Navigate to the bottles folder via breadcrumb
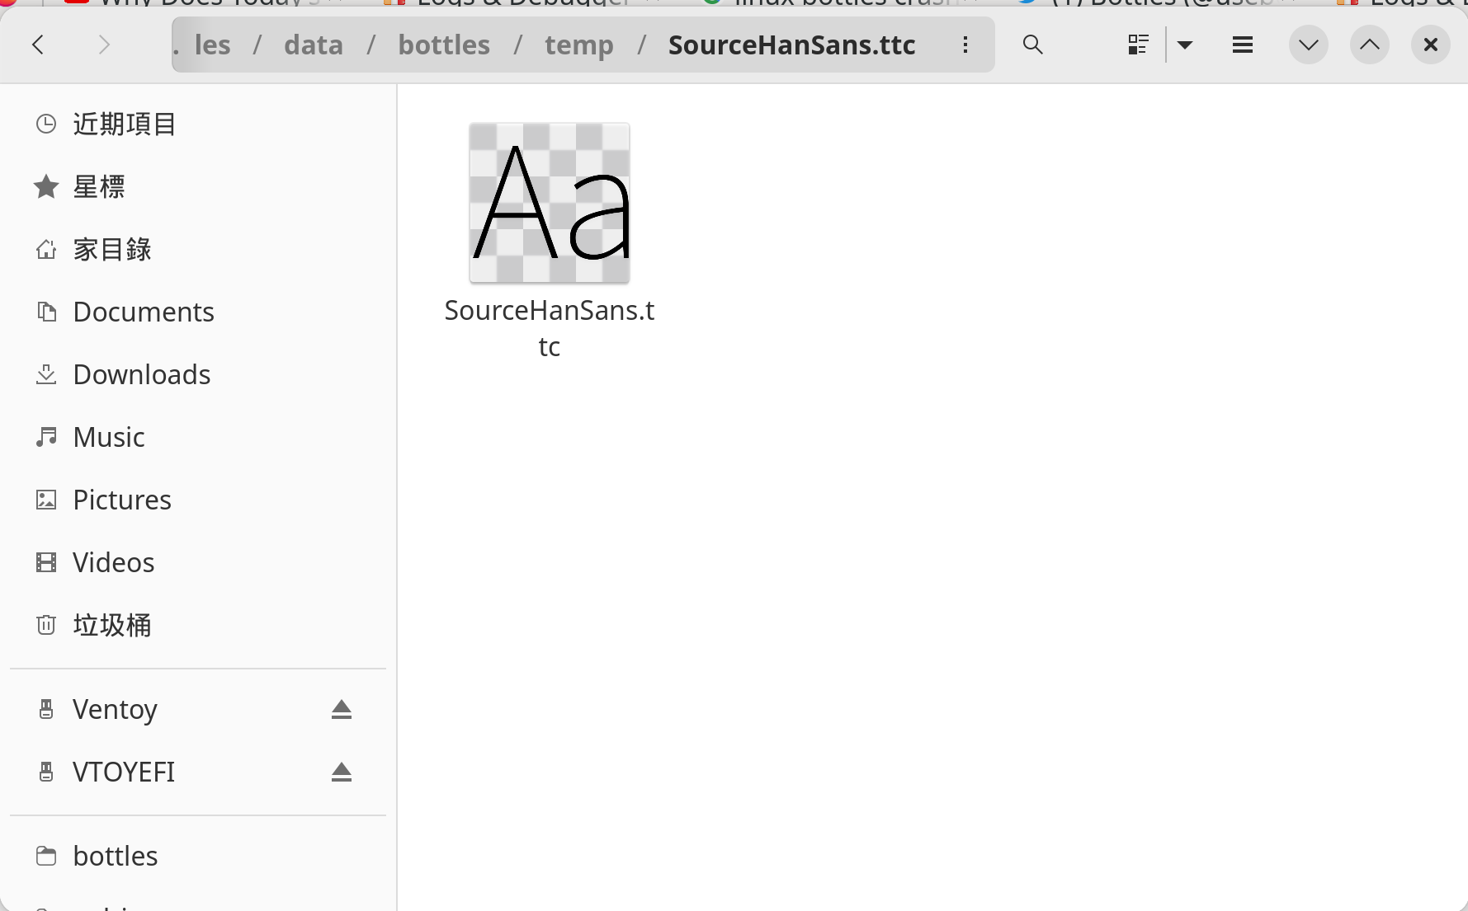Screen dimensions: 1468x911 pyautogui.click(x=443, y=45)
